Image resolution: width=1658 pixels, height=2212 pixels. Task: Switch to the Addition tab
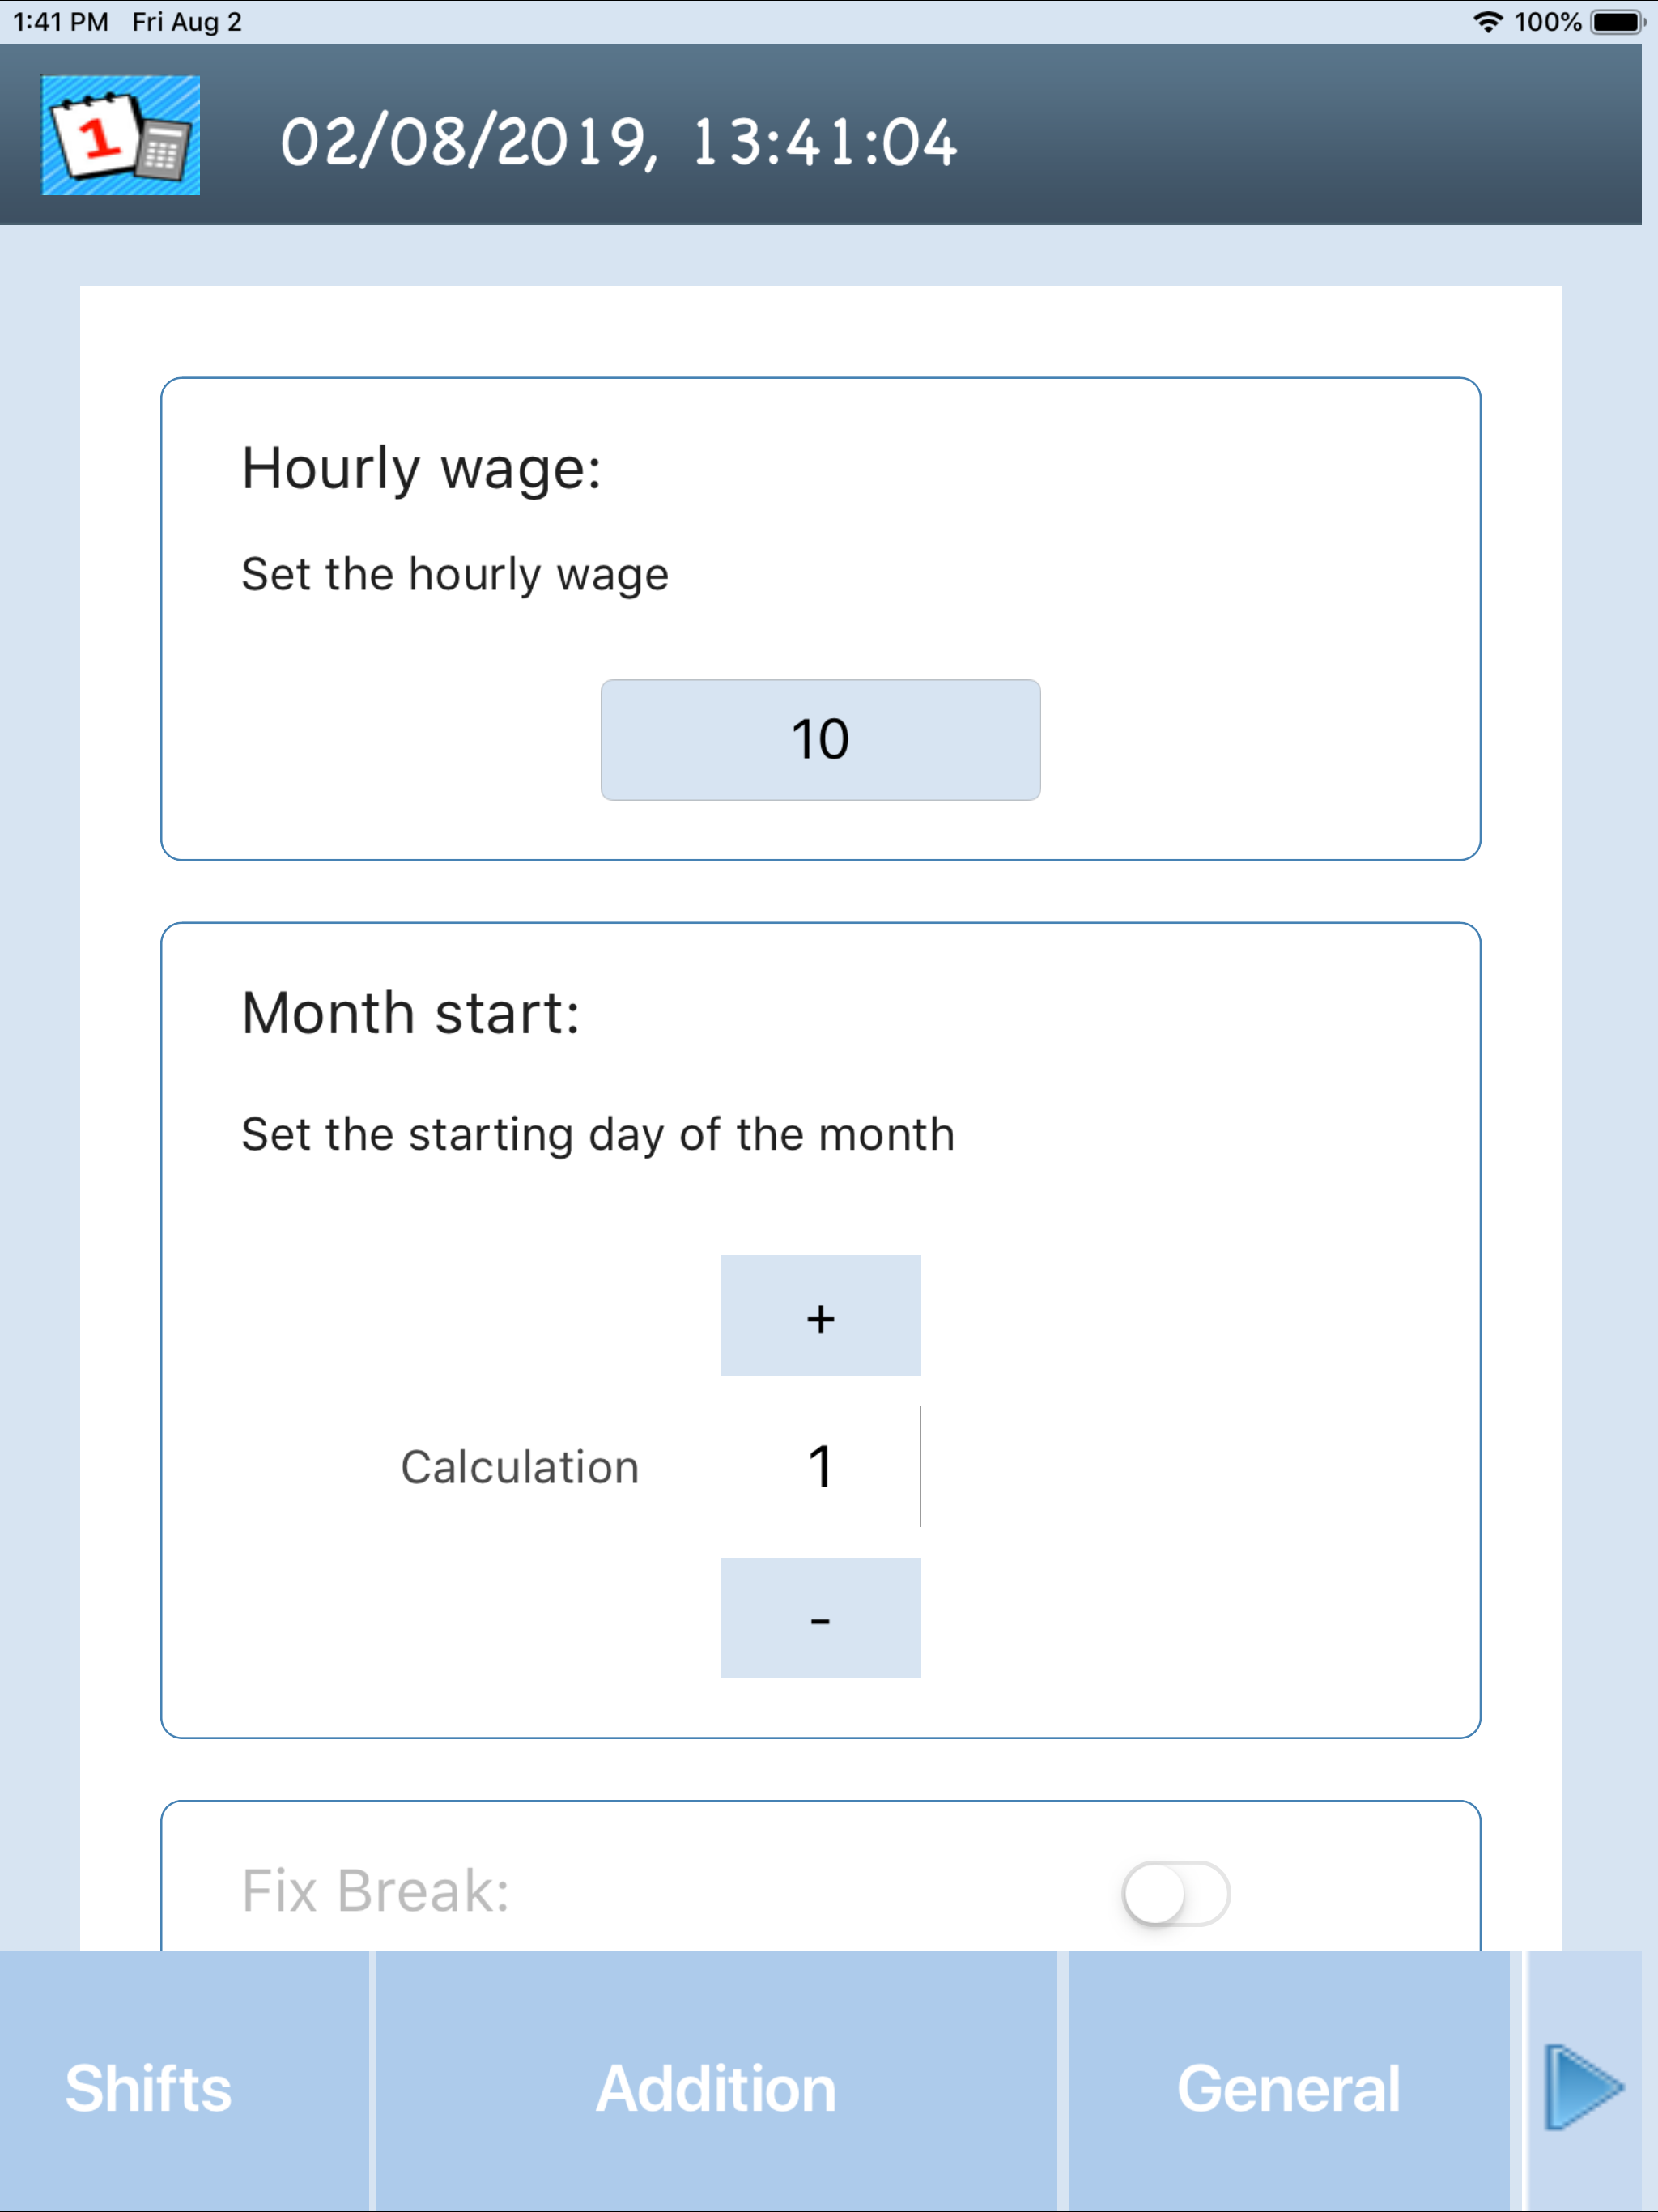(x=716, y=2088)
